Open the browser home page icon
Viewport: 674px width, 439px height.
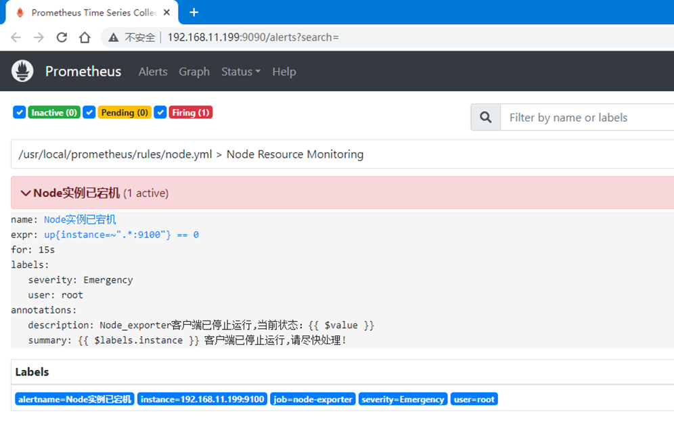click(85, 37)
